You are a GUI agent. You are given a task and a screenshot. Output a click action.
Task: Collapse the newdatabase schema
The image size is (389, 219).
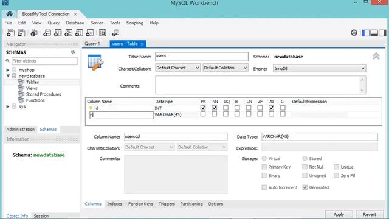point(8,76)
